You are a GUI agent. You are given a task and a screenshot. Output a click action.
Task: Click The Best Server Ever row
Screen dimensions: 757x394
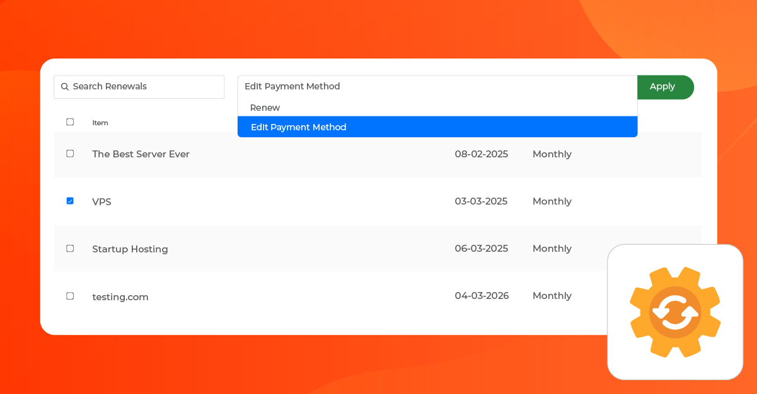(141, 154)
